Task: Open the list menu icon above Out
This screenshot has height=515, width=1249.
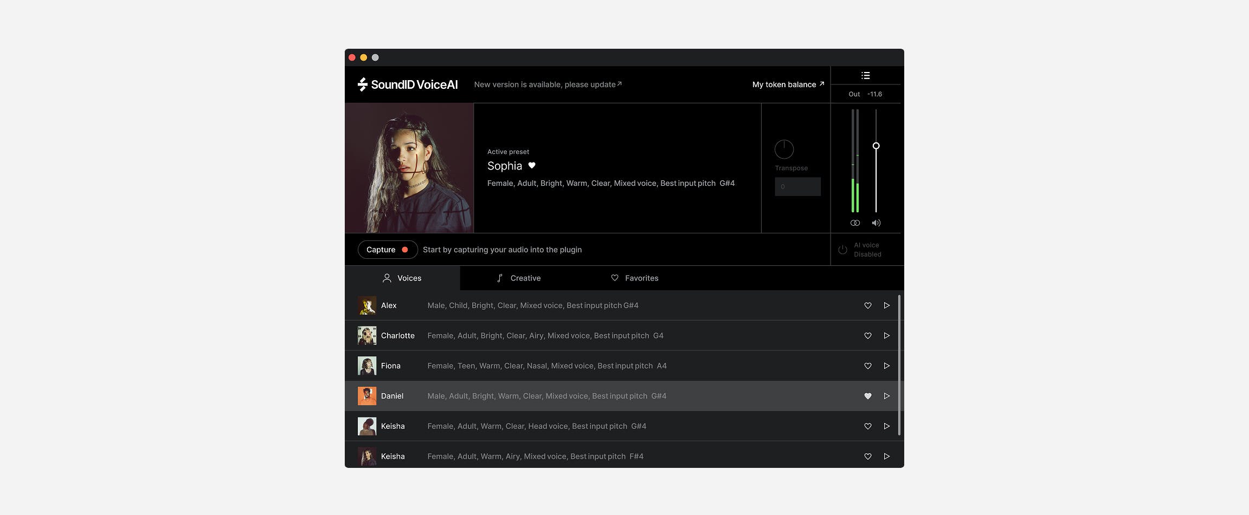Action: (x=865, y=76)
